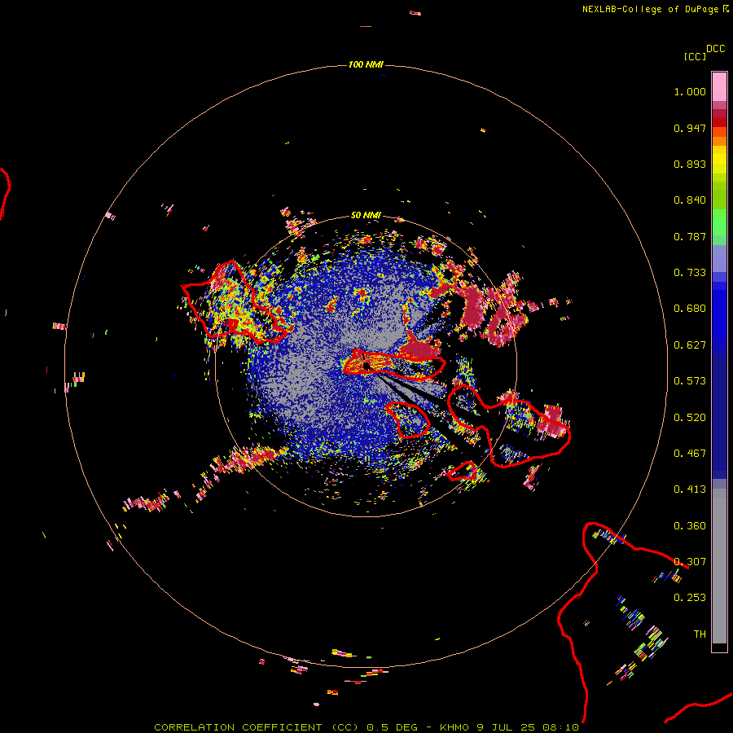The image size is (733, 733).
Task: Click the 0.520 legend value
Action: (x=690, y=418)
